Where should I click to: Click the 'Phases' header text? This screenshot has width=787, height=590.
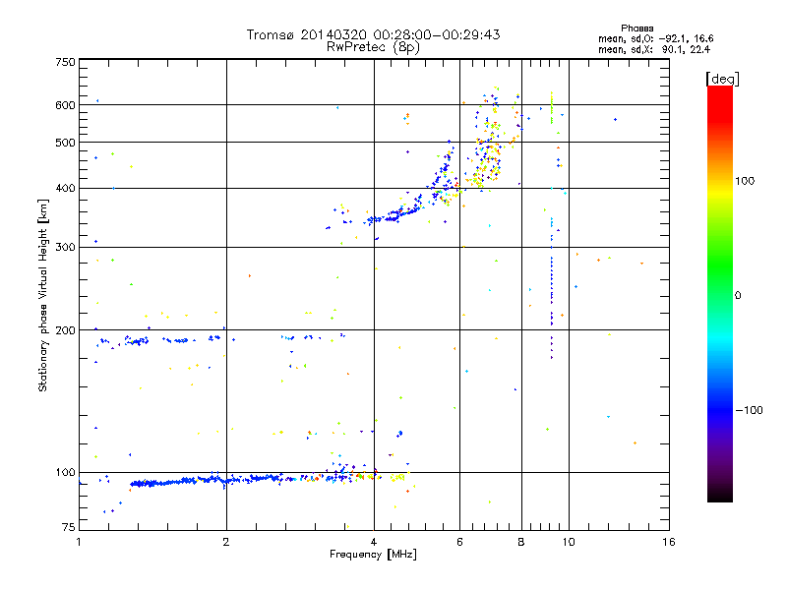(636, 29)
